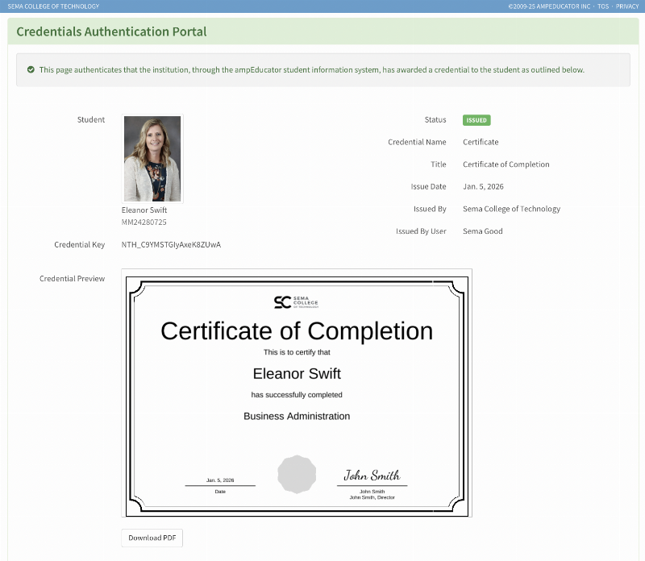Click the gray seal badge on certificate
645x561 pixels.
(x=296, y=474)
